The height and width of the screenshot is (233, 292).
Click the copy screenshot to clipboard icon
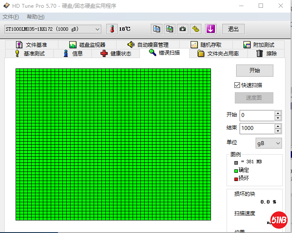click(x=169, y=29)
